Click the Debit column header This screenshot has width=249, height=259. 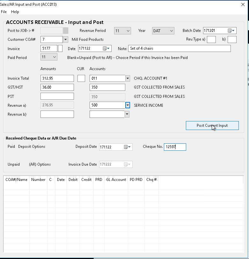click(x=73, y=180)
